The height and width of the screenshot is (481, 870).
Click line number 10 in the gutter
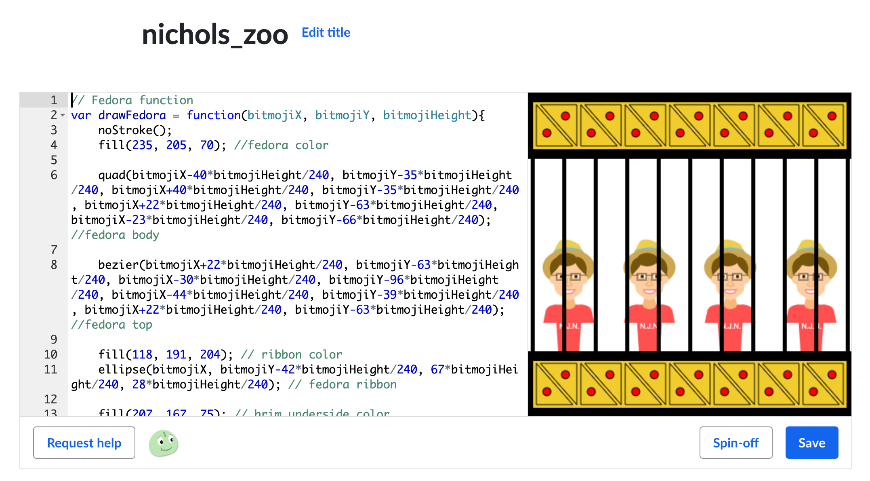pyautogui.click(x=51, y=354)
